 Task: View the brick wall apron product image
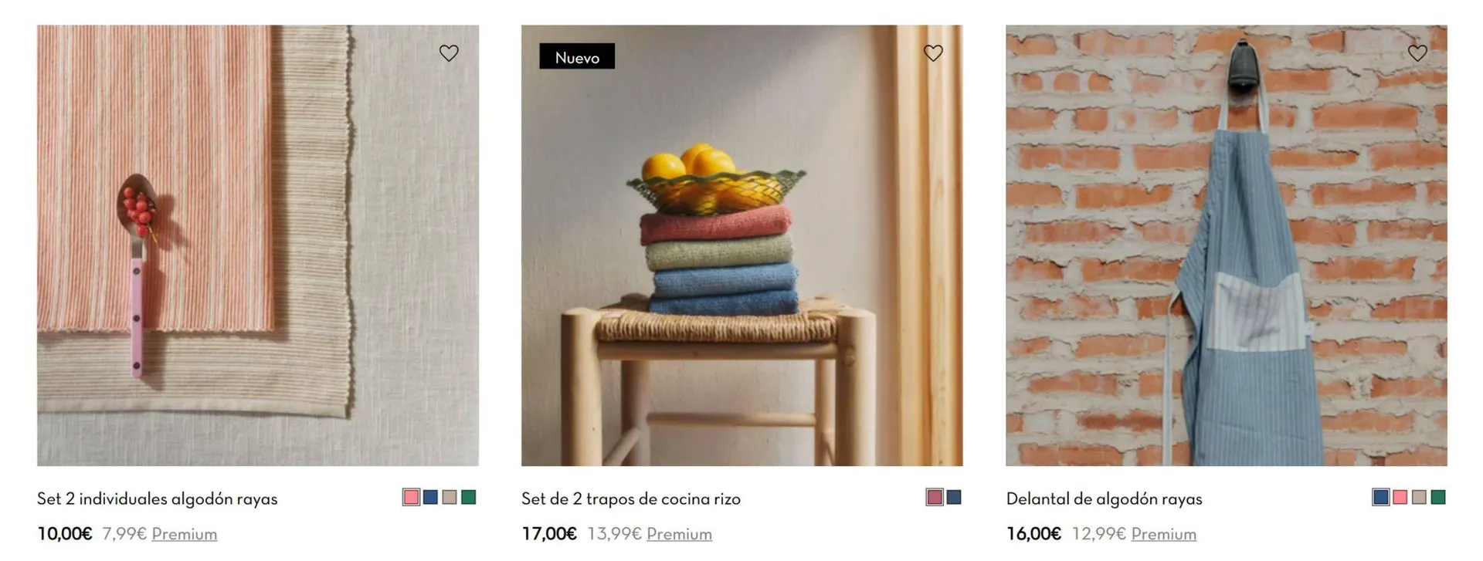click(1227, 245)
